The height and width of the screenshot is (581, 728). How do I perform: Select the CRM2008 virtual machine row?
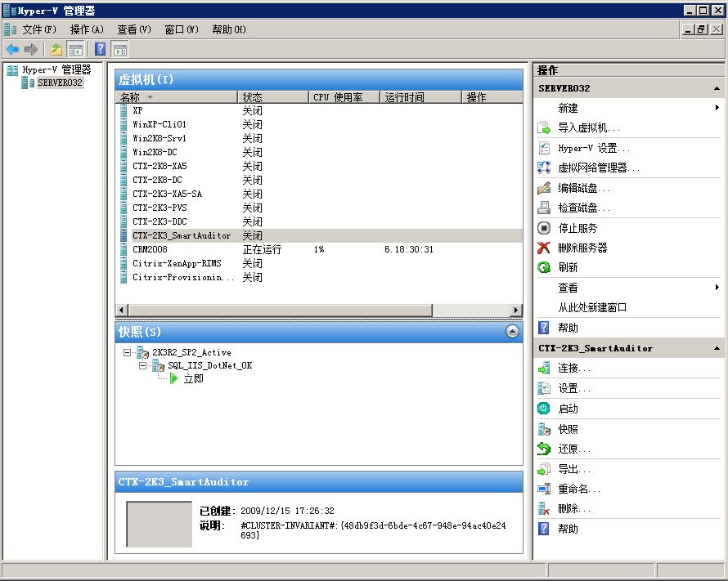(321, 249)
